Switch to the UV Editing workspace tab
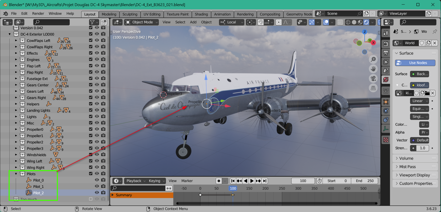The width and height of the screenshot is (441, 212). coord(152,14)
